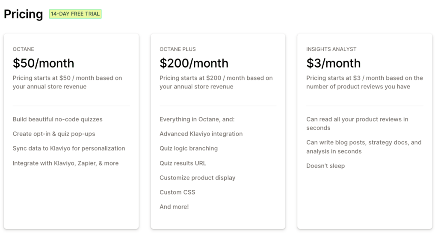Click the 14-DAY FREE TRIAL badge
The height and width of the screenshot is (236, 438).
(75, 14)
